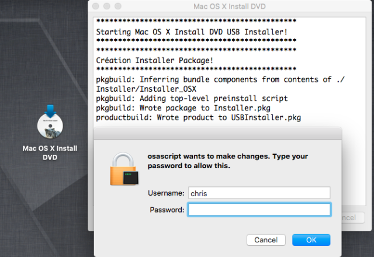Screen dimensions: 374x257
Task: Click the partially hidden Cancel button behind the dialog
Action: (353, 218)
